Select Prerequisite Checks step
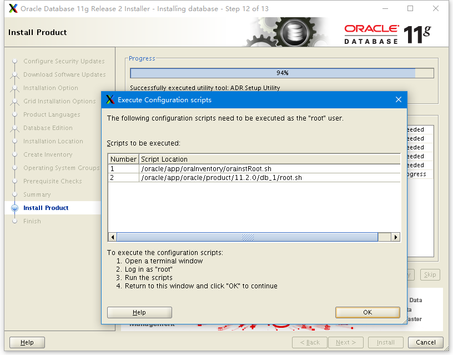The width and height of the screenshot is (453, 355). 53,181
